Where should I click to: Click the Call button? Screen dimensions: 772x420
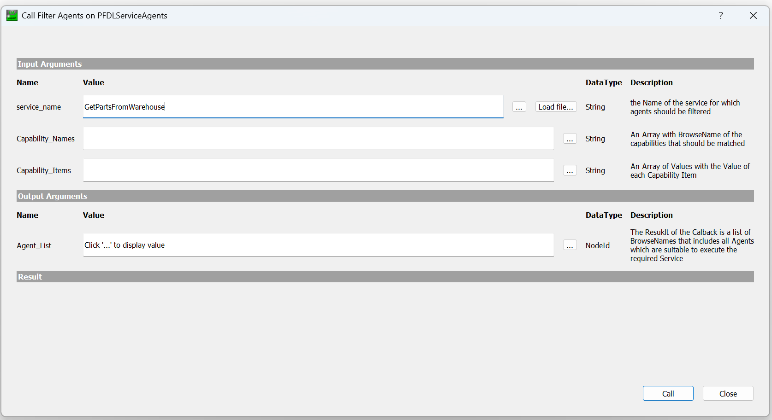pos(668,393)
